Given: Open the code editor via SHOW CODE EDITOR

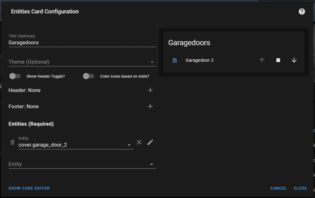Looking at the screenshot, I should click(29, 188).
